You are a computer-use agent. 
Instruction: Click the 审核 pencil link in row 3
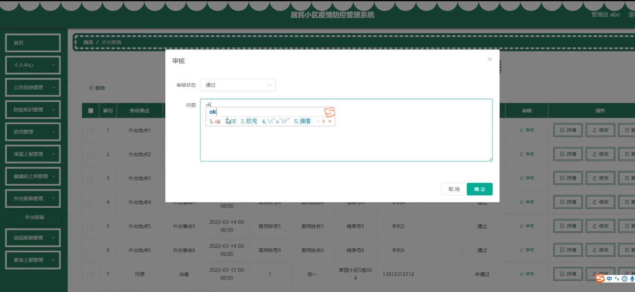click(x=527, y=178)
